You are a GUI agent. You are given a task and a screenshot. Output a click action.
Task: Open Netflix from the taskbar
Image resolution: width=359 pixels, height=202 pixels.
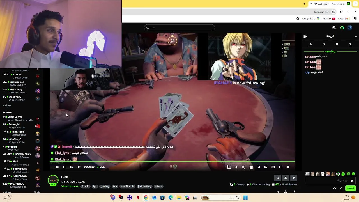(138, 198)
